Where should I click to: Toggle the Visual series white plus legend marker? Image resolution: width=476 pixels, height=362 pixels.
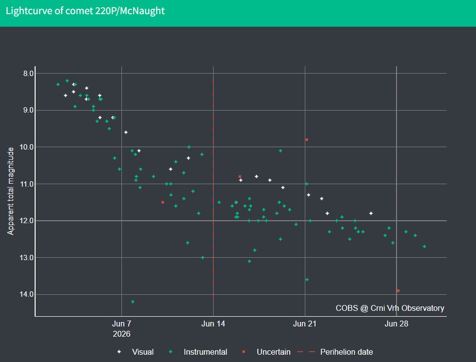click(119, 352)
